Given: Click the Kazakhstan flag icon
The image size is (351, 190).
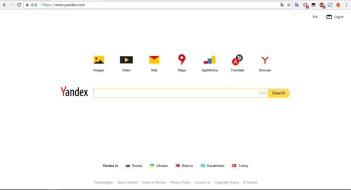Looking at the screenshot, I should 203,166.
